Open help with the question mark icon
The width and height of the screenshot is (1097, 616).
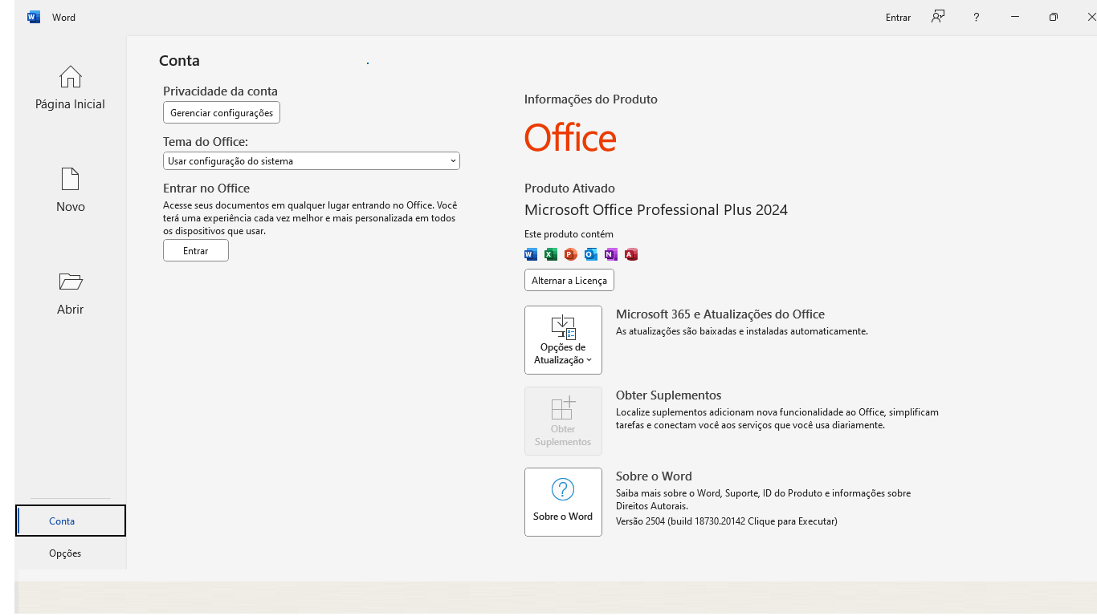click(976, 17)
